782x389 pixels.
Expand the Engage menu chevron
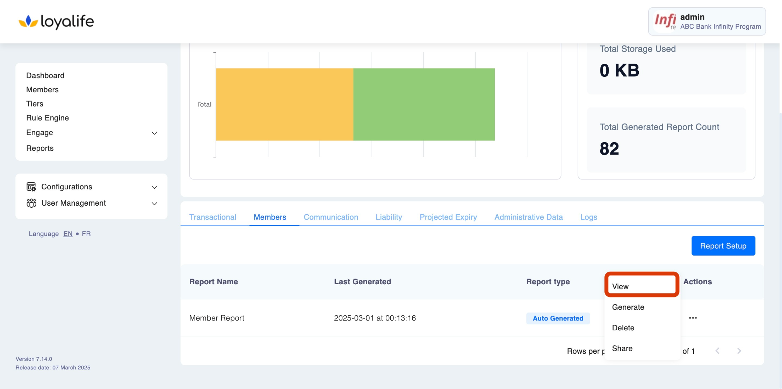[x=154, y=133]
